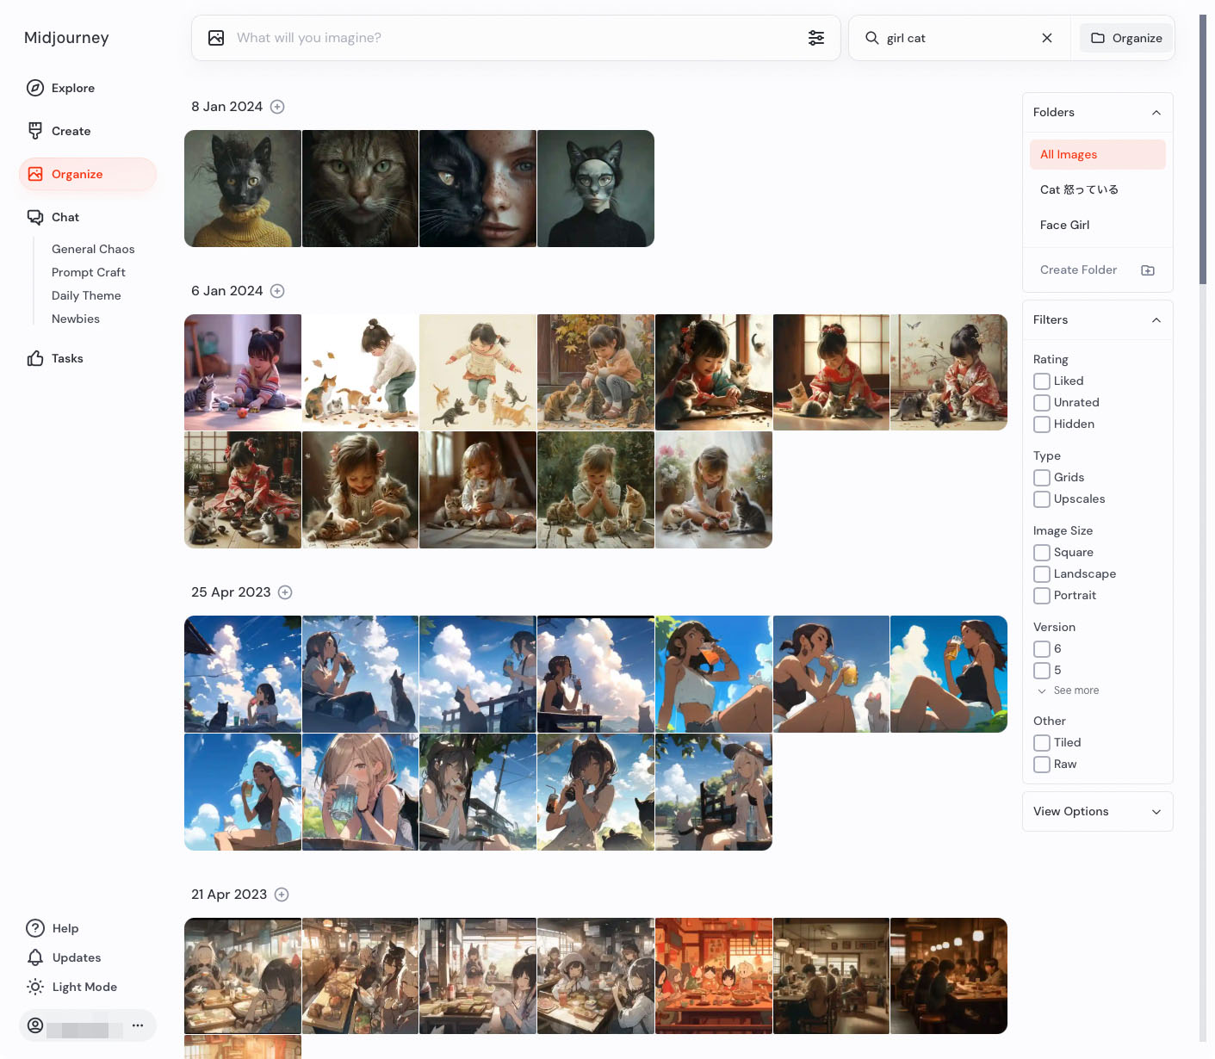1215x1059 pixels.
Task: Click the search magnifier icon
Action: 872,38
